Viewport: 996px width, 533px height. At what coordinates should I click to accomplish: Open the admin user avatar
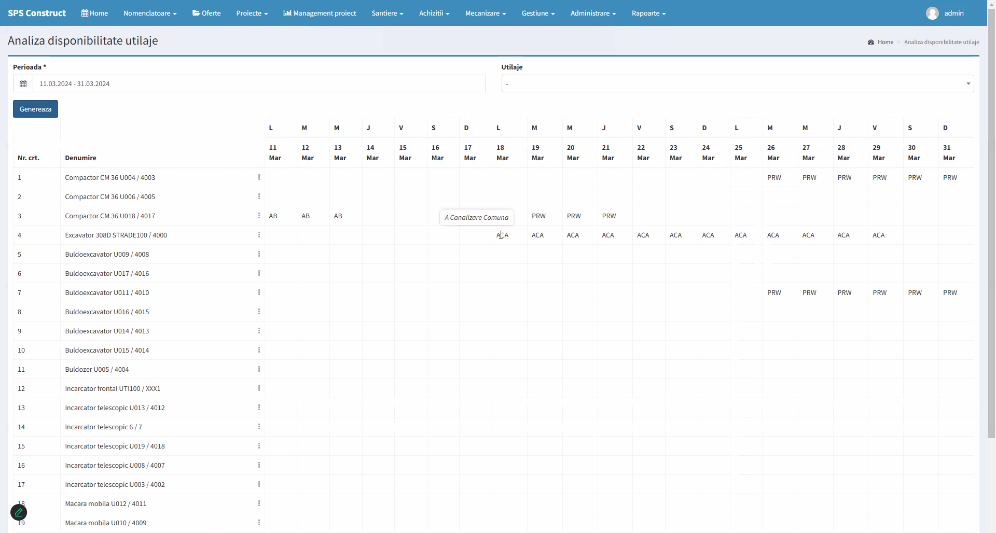[x=932, y=13]
